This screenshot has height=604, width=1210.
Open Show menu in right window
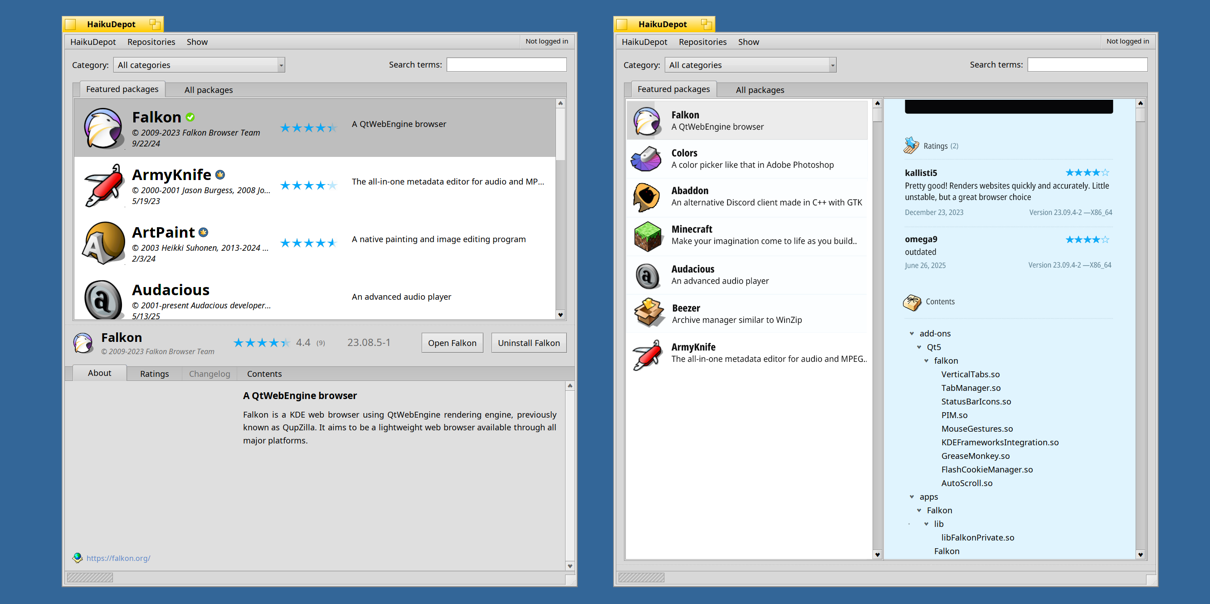(x=749, y=42)
